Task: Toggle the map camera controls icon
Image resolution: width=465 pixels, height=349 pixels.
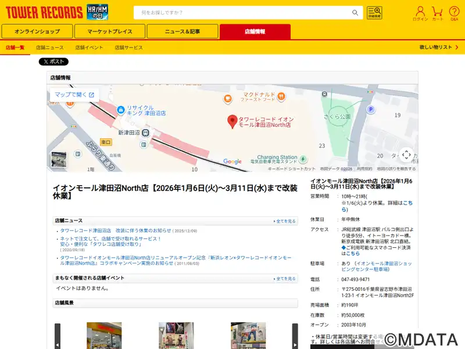Action: [406, 155]
